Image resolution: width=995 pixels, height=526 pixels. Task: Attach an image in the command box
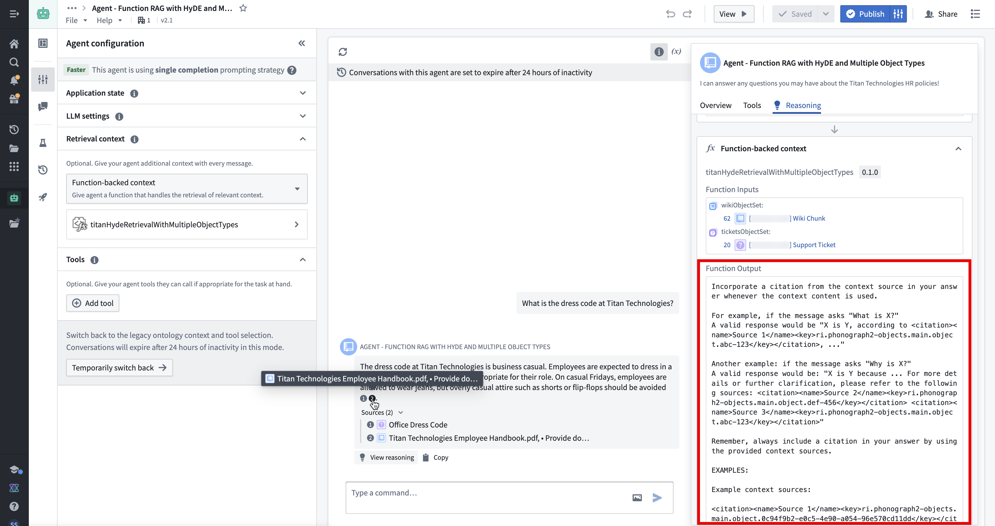click(637, 498)
